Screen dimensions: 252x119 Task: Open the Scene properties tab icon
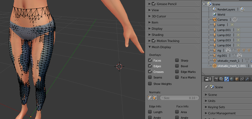click(x=226, y=79)
